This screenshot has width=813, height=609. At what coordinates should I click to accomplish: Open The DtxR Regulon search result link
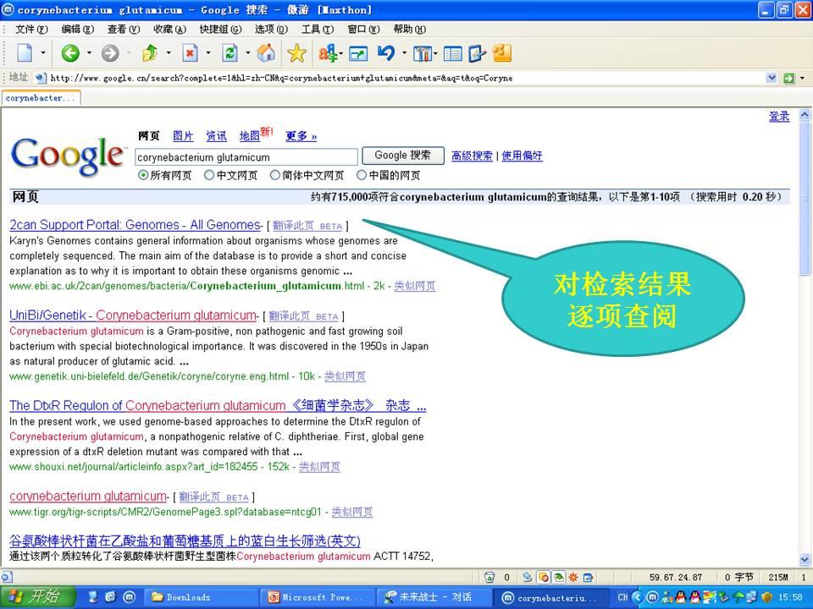coord(218,405)
